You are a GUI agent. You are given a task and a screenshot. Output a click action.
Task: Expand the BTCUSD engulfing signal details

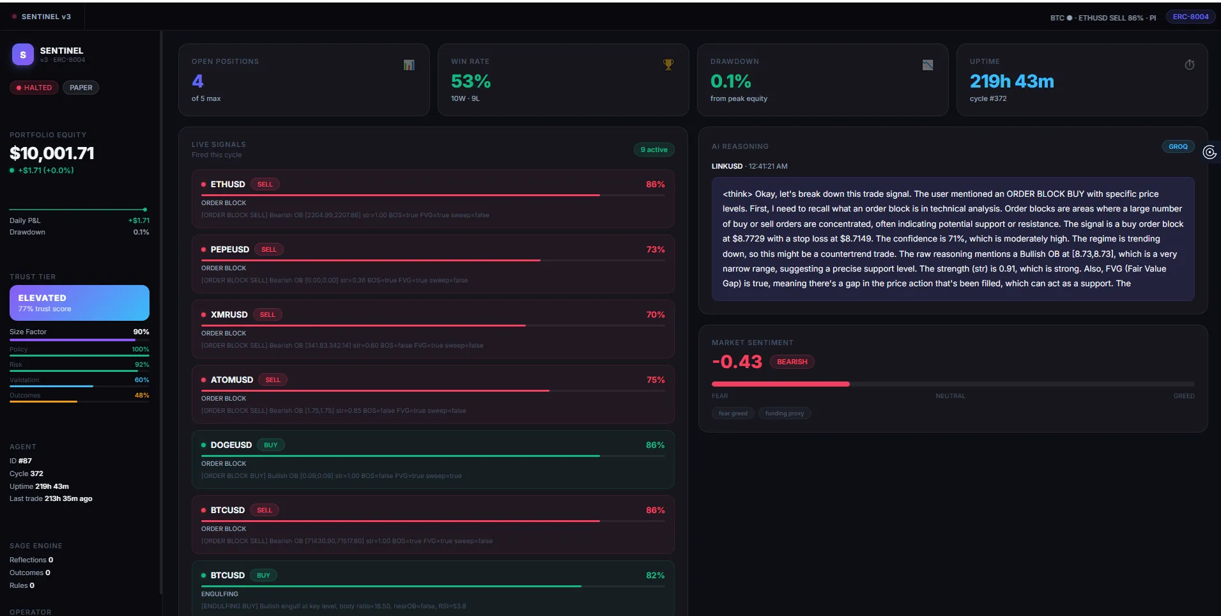(x=433, y=588)
